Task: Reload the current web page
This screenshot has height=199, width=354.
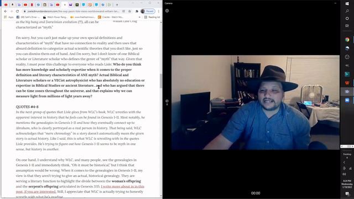Action: 17,11
